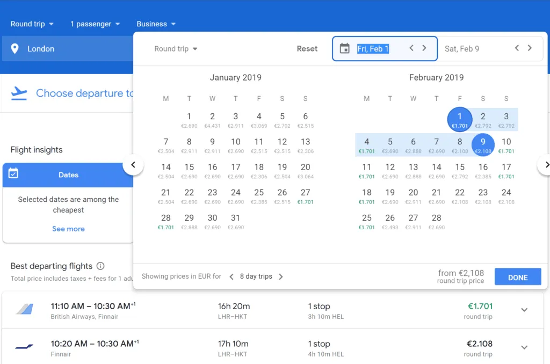Open See more link in Dates card
Image resolution: width=550 pixels, height=364 pixels.
coord(68,229)
